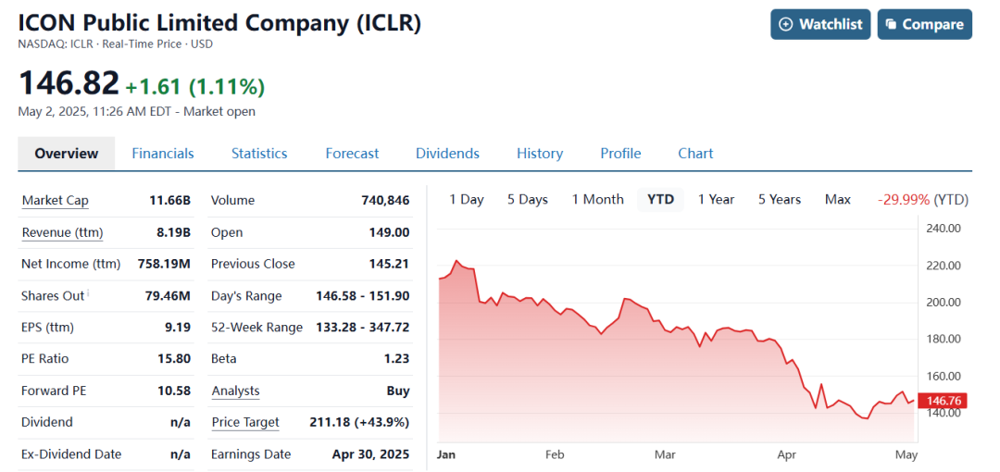
Task: Open the Forecast tab
Action: point(352,154)
